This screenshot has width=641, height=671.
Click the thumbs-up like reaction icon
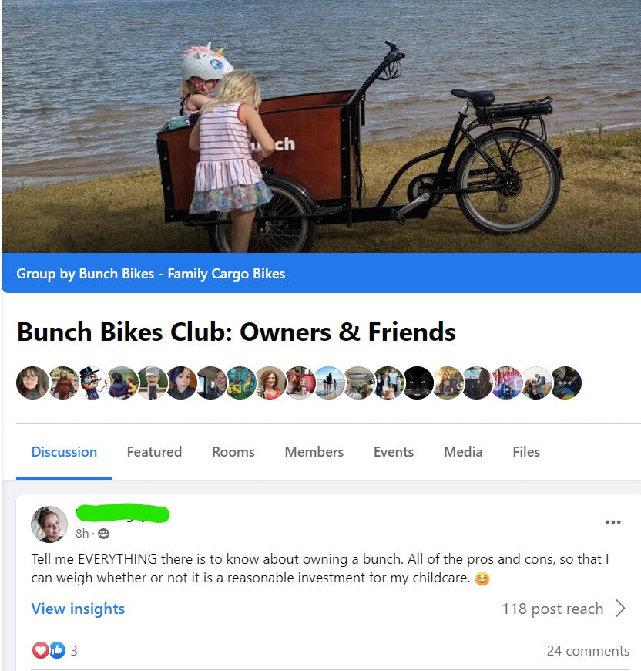(58, 650)
